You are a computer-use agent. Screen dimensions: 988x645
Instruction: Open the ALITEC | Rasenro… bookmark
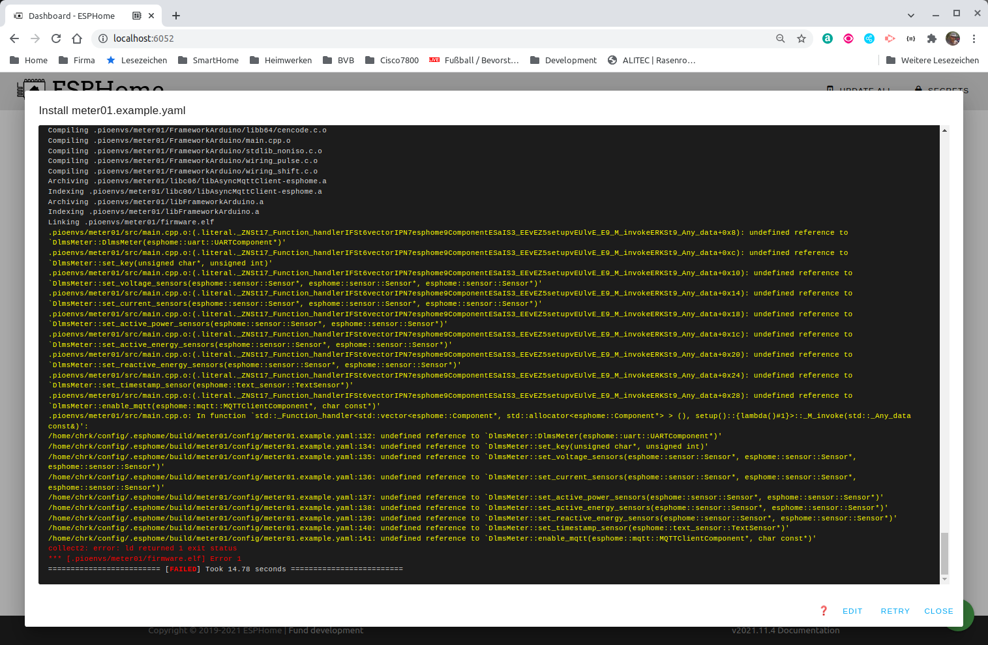pos(651,60)
